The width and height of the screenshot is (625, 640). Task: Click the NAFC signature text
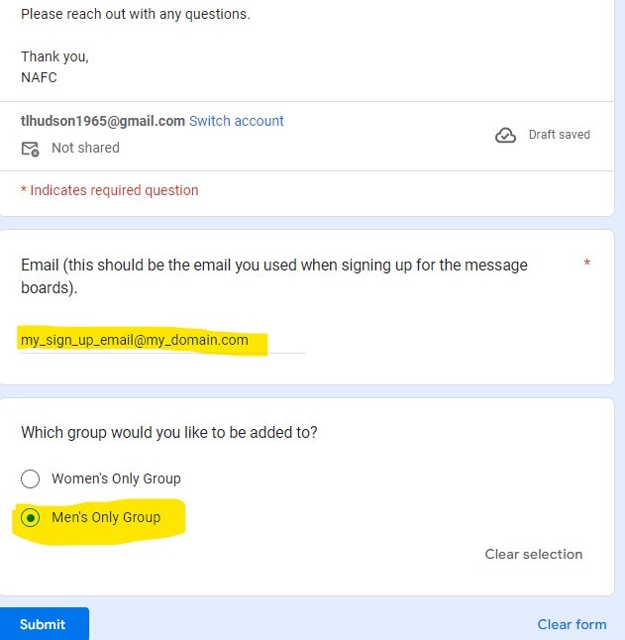click(39, 77)
